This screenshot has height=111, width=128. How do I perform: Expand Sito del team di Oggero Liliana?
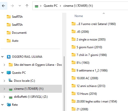click(4, 65)
